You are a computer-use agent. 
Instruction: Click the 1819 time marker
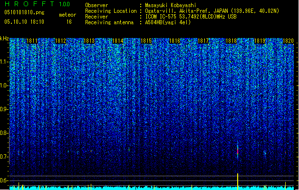[260, 41]
